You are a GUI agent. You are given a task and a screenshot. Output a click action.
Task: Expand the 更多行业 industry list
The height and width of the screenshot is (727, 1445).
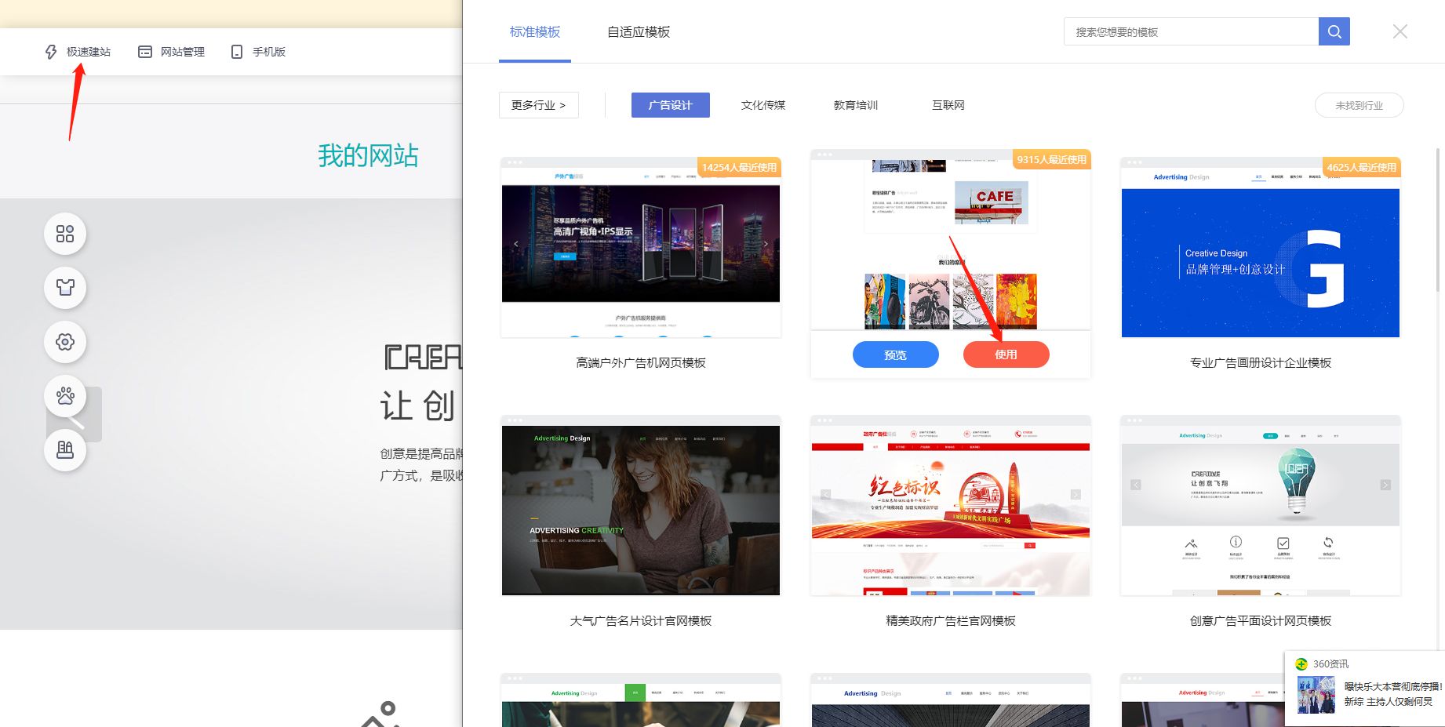pos(539,105)
